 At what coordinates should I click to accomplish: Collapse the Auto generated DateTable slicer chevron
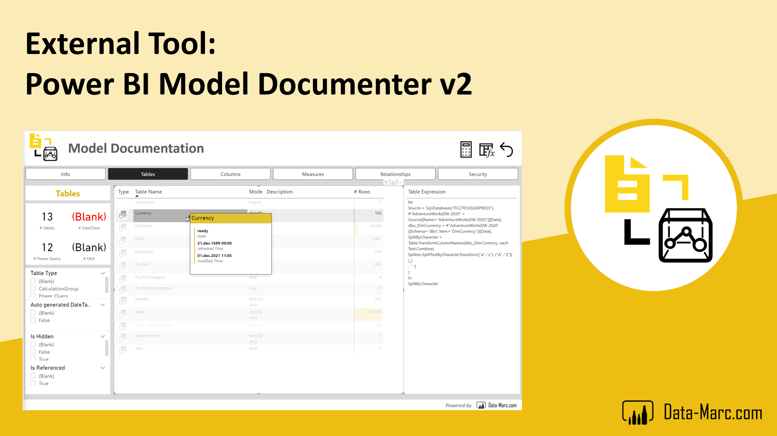tap(102, 305)
